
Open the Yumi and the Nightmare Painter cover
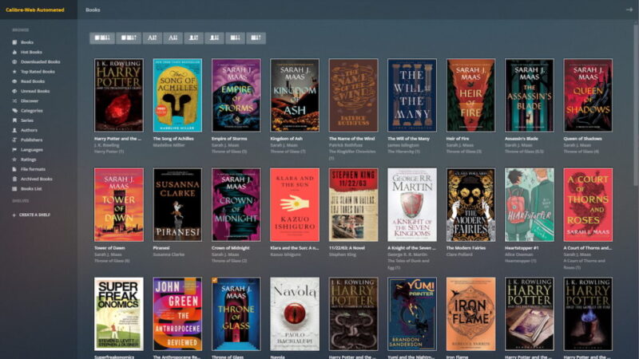(412, 314)
